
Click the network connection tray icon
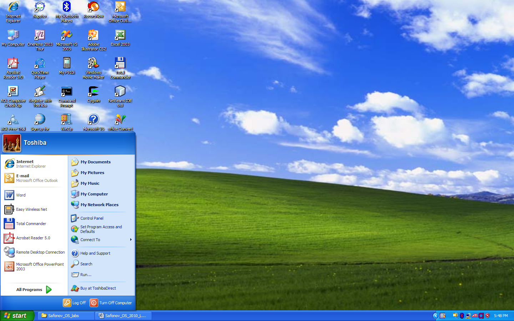(468, 316)
